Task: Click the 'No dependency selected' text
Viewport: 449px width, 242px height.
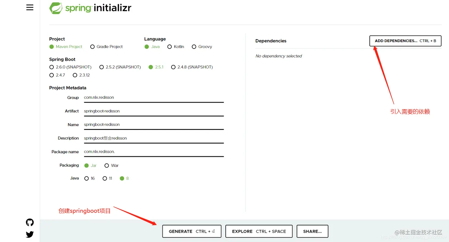Action: pyautogui.click(x=279, y=56)
